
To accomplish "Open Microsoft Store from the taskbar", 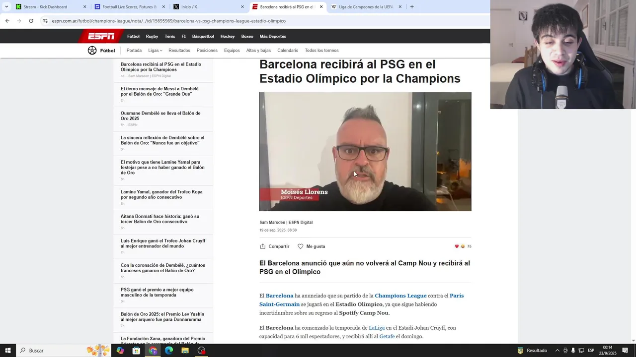I will click(x=136, y=351).
